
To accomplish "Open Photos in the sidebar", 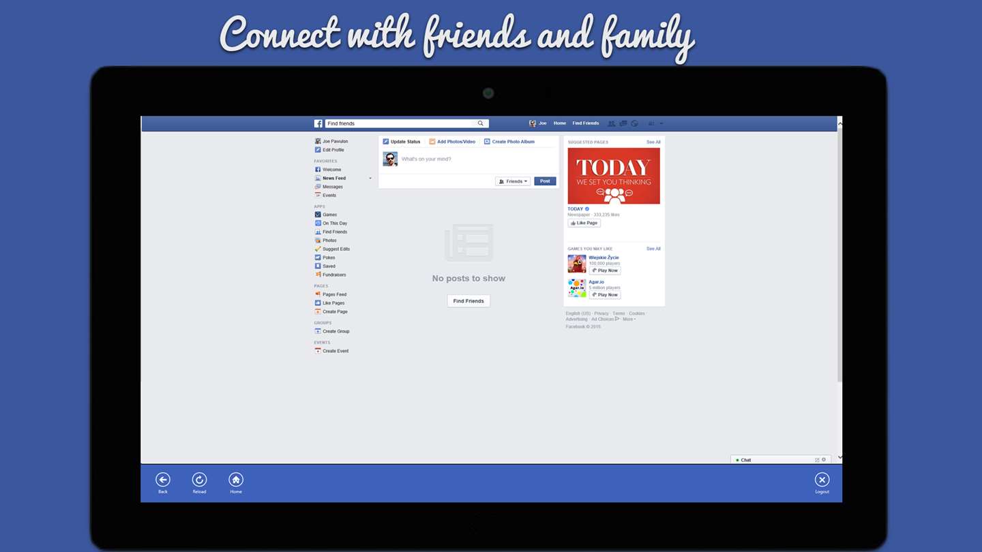I will pos(326,241).
